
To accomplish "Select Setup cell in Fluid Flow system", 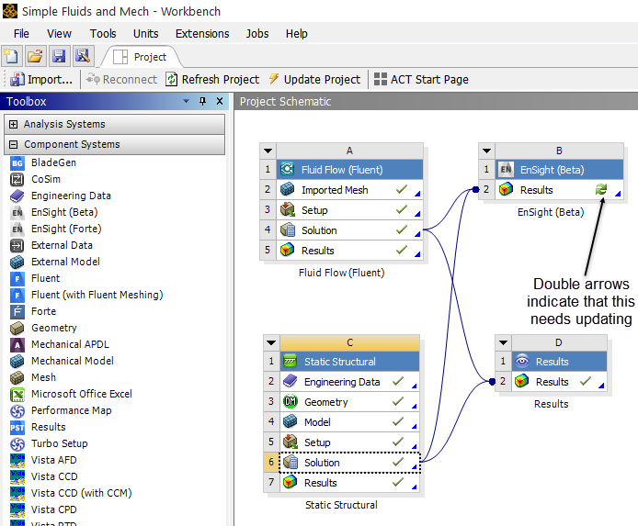I will click(x=350, y=210).
